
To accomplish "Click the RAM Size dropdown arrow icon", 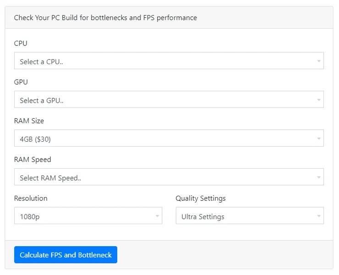I will pyautogui.click(x=319, y=139).
